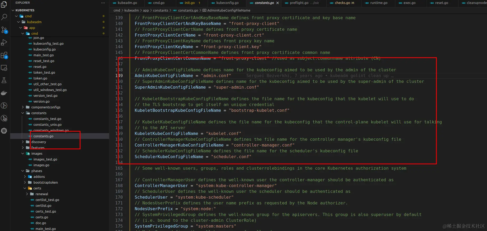Collapse the app folder
The width and height of the screenshot is (487, 231).
[x=32, y=28]
